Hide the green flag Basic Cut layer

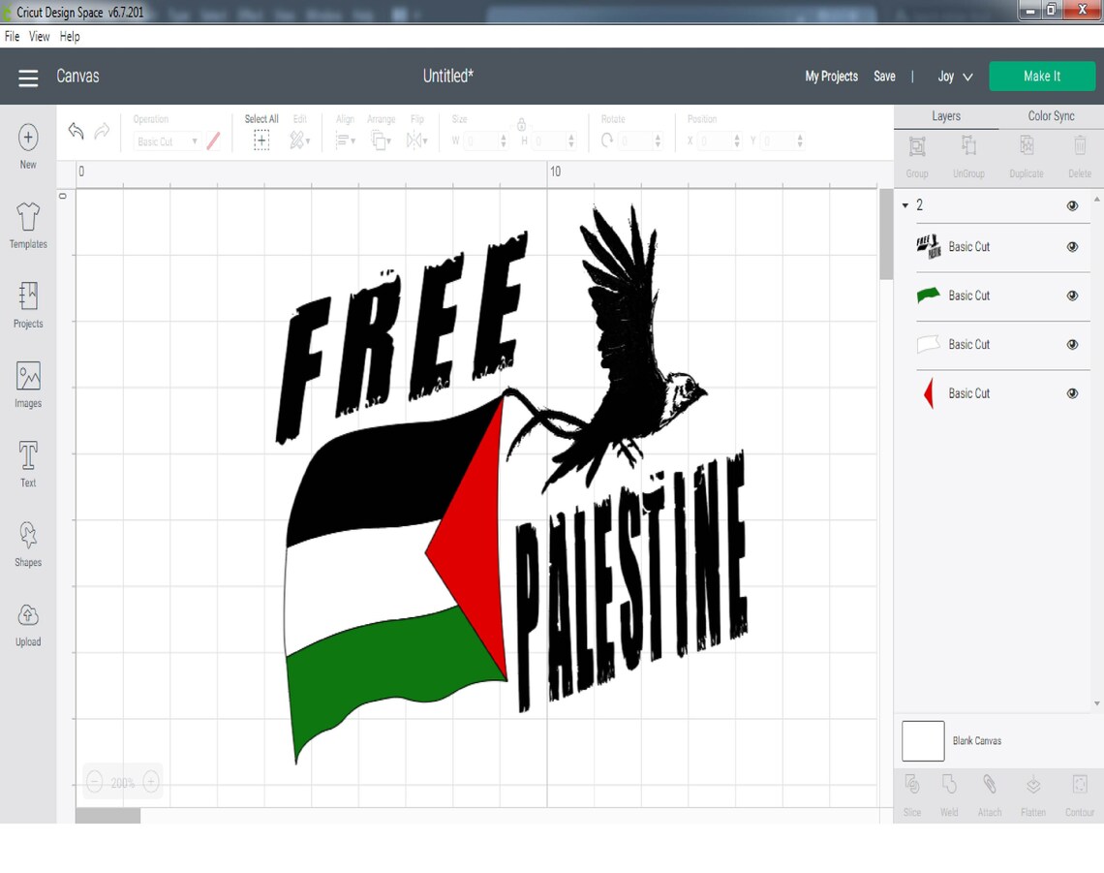(x=1072, y=296)
